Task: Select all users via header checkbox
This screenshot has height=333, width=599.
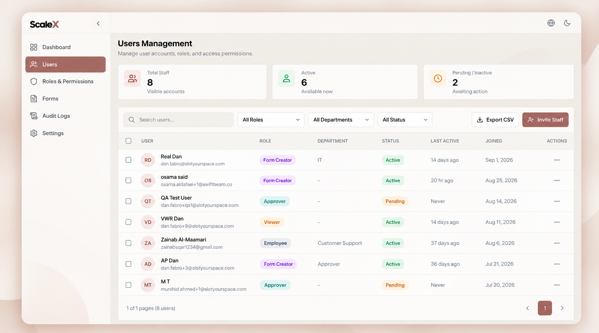Action: pyautogui.click(x=128, y=141)
